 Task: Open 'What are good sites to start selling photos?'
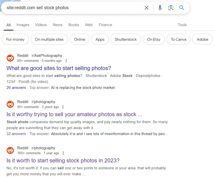[59, 68]
